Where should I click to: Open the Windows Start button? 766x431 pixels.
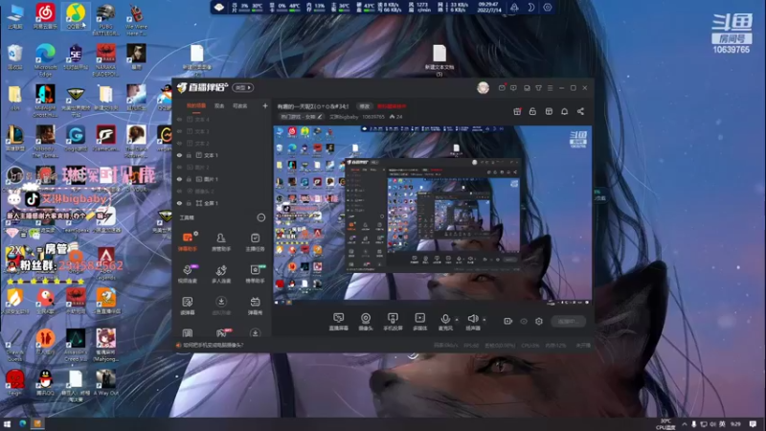(x=8, y=423)
